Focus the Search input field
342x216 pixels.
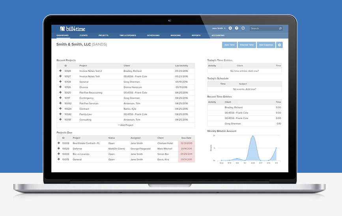(x=264, y=28)
